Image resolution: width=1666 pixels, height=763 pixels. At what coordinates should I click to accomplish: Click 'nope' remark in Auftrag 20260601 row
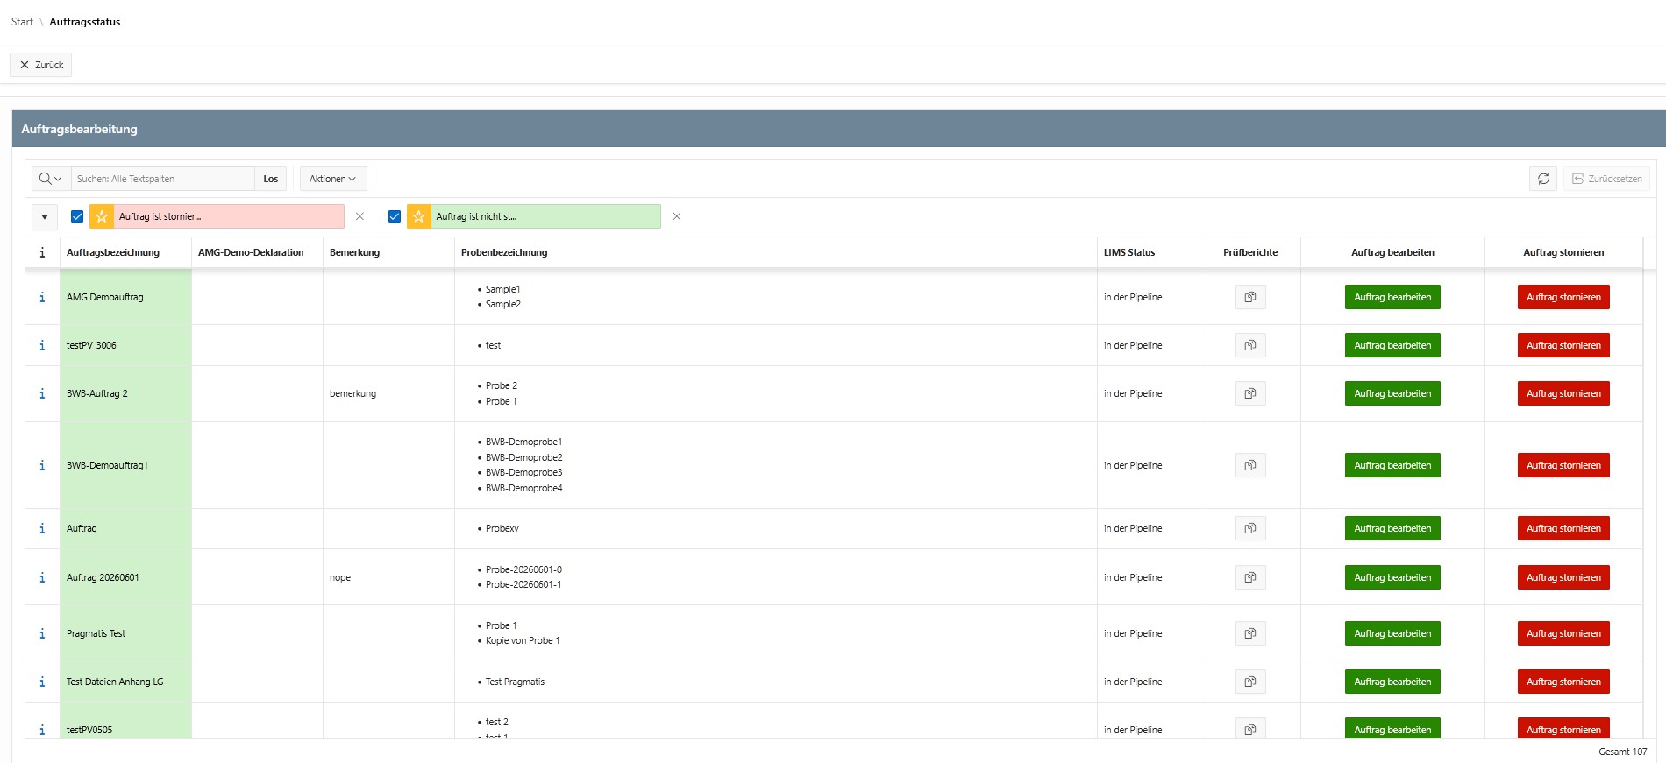click(x=340, y=577)
